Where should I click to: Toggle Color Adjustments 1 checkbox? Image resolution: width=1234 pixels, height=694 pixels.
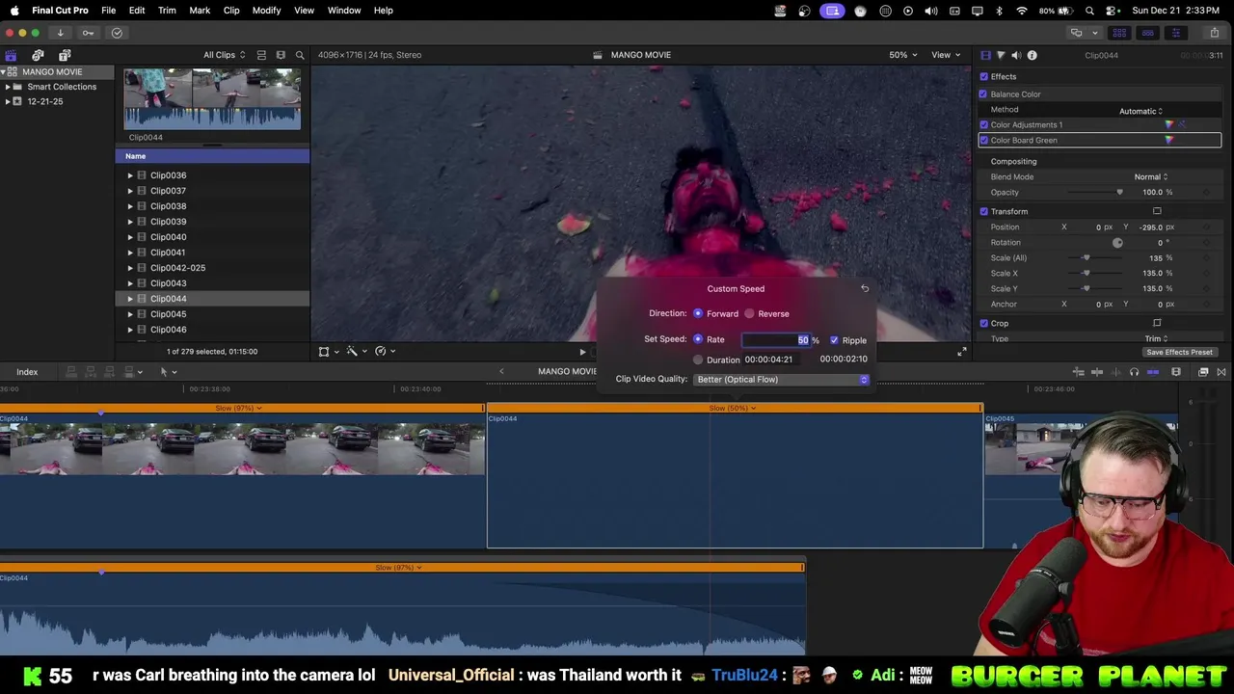(x=983, y=125)
